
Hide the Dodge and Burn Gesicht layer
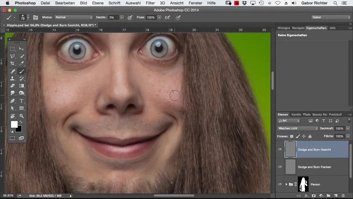pos(280,150)
